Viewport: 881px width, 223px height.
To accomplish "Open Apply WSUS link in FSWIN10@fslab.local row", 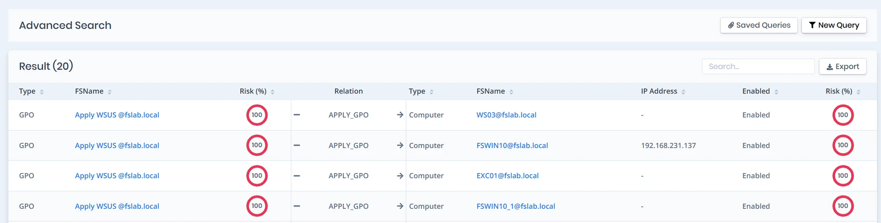I will (117, 146).
